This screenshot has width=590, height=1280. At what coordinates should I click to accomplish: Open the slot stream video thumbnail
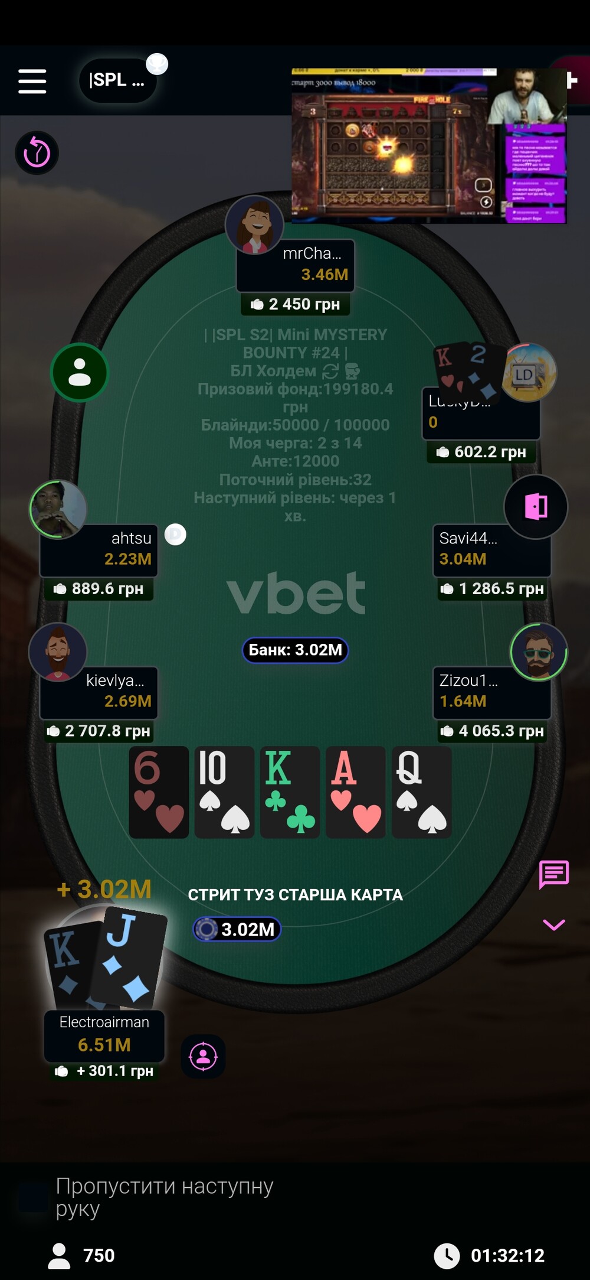click(429, 145)
